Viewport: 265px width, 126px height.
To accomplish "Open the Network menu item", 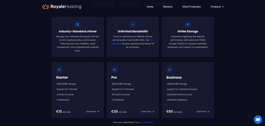I will pos(168,7).
